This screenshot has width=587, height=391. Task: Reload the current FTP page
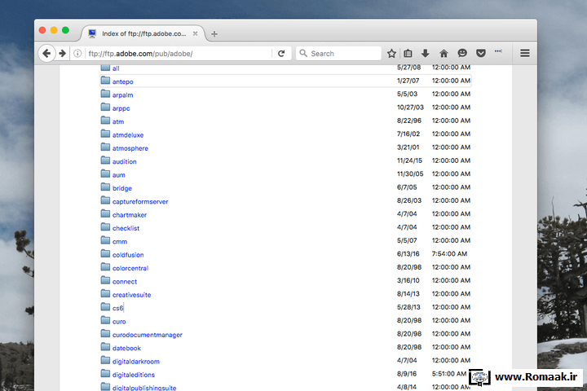point(281,54)
